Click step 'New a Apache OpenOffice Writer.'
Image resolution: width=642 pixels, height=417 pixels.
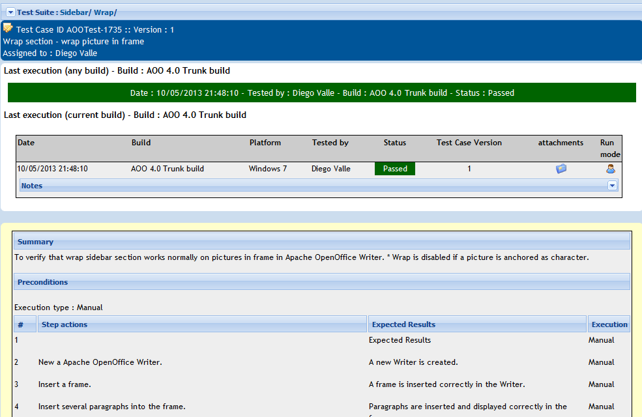[x=100, y=362]
